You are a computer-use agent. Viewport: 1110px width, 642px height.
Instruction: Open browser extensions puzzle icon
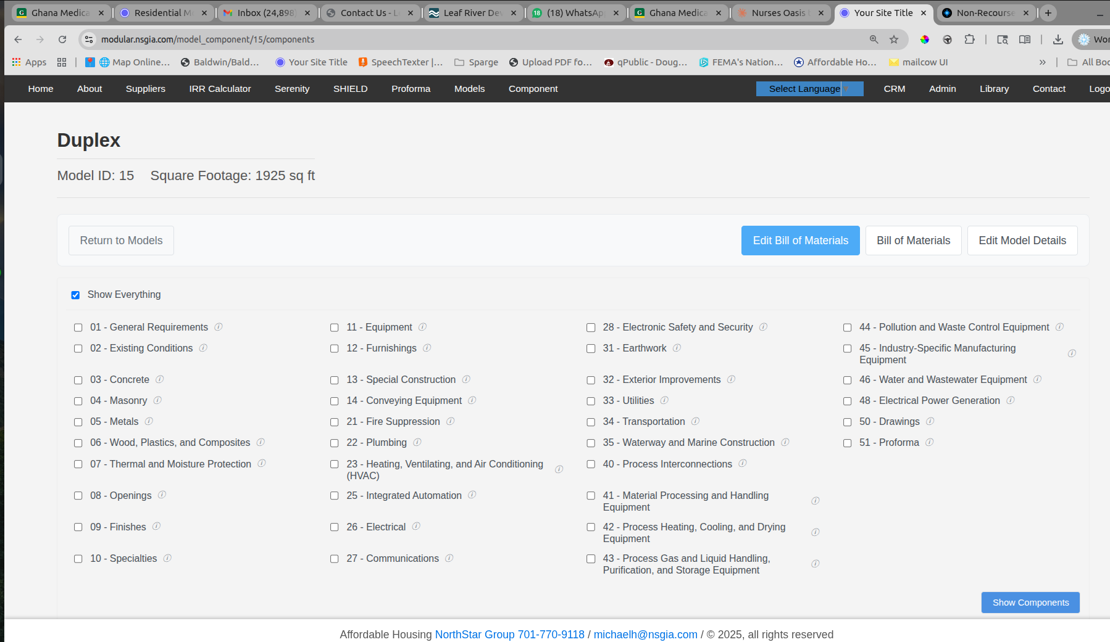point(969,39)
